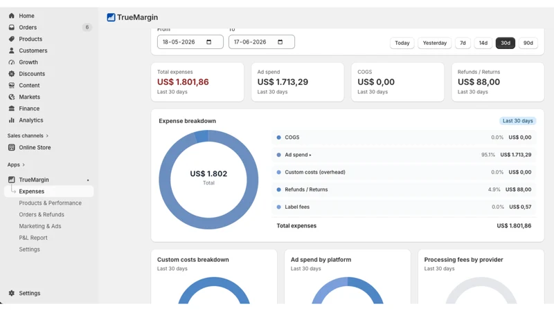Image resolution: width=554 pixels, height=311 pixels.
Task: Click the Online Store icon
Action: click(x=12, y=147)
